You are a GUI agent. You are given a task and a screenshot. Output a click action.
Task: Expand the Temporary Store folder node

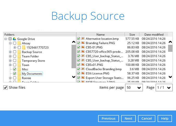pos(10,61)
